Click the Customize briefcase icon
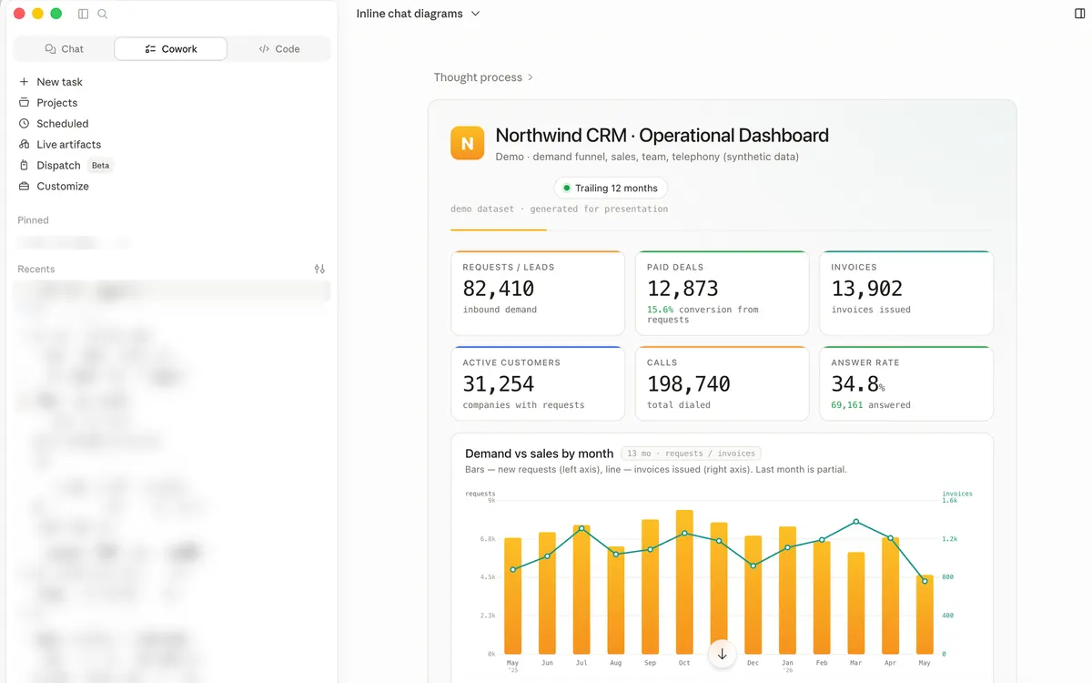This screenshot has width=1092, height=683. click(x=24, y=187)
